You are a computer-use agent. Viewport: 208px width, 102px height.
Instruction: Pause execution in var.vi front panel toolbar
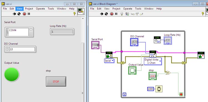tap(29, 14)
